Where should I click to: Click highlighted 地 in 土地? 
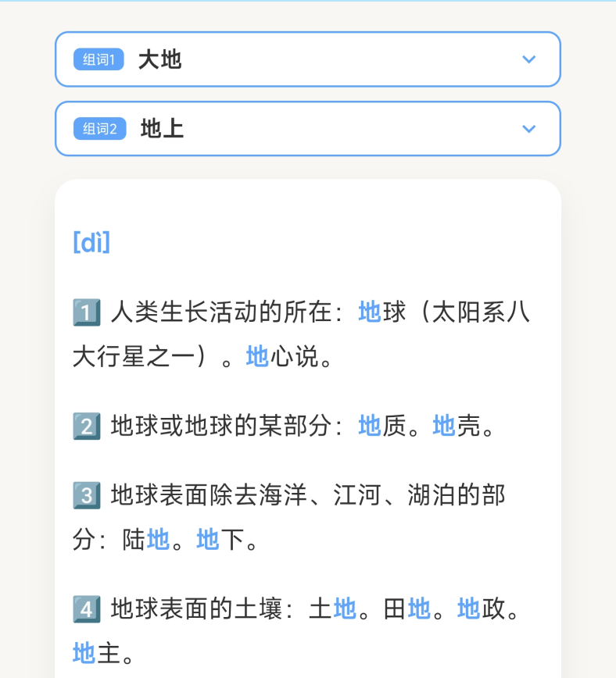click(x=345, y=608)
